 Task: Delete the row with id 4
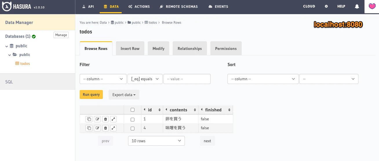pos(105,128)
